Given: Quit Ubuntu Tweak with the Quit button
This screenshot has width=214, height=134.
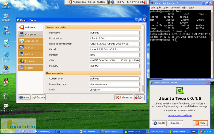Looking at the screenshot, I should [x=139, y=97].
